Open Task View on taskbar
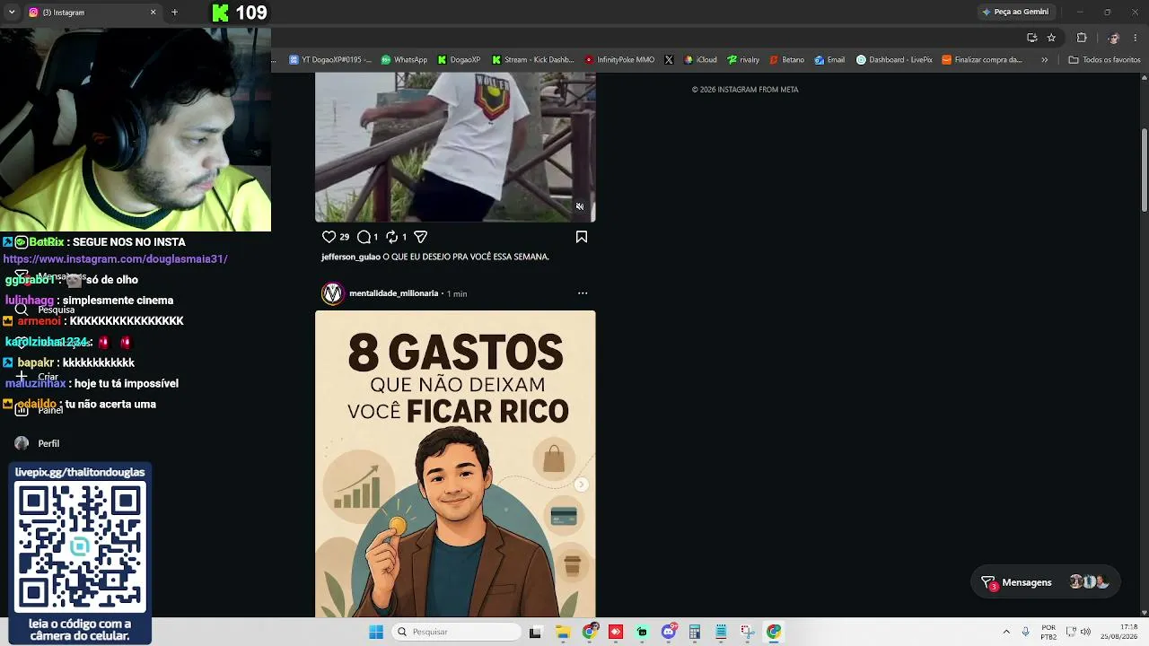This screenshot has height=646, width=1149. coord(536,632)
